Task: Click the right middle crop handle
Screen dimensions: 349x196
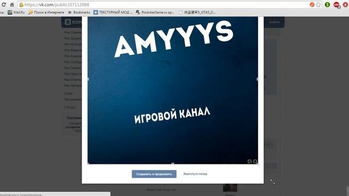Action: pyautogui.click(x=258, y=79)
